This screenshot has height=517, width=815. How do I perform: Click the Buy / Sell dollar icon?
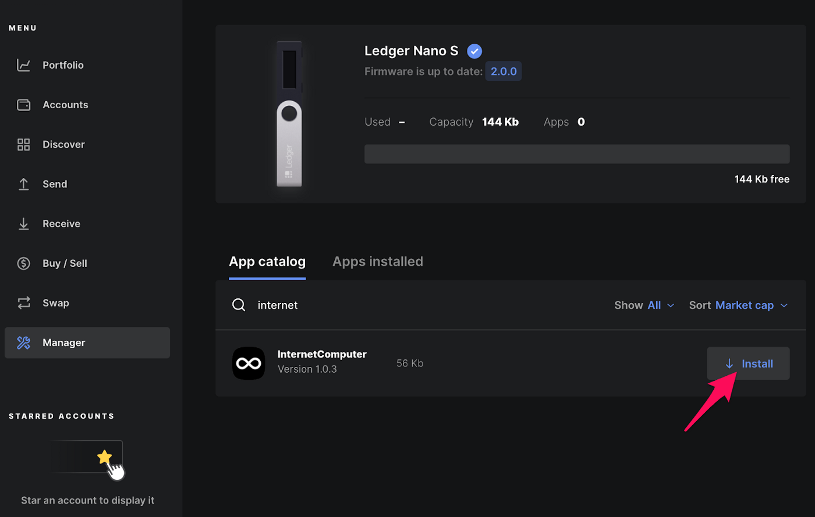(x=23, y=263)
